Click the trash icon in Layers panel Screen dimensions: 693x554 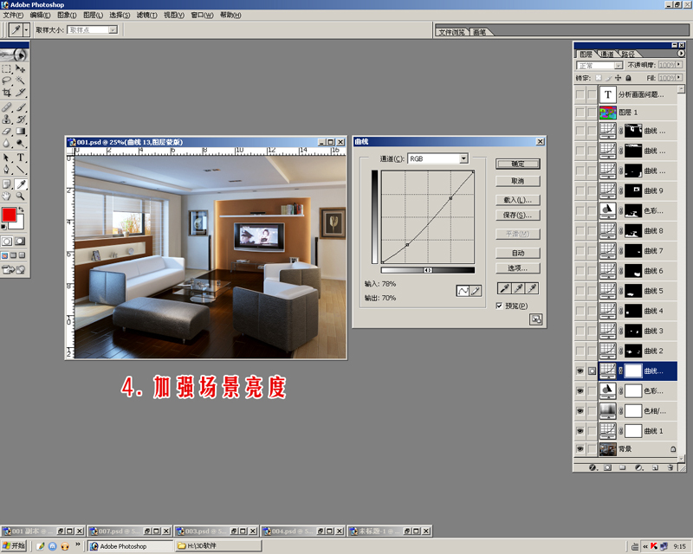[x=670, y=467]
